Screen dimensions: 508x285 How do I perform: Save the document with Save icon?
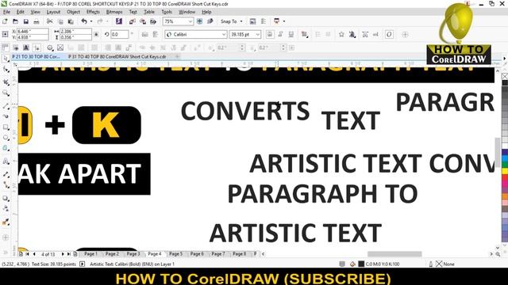tap(26, 21)
